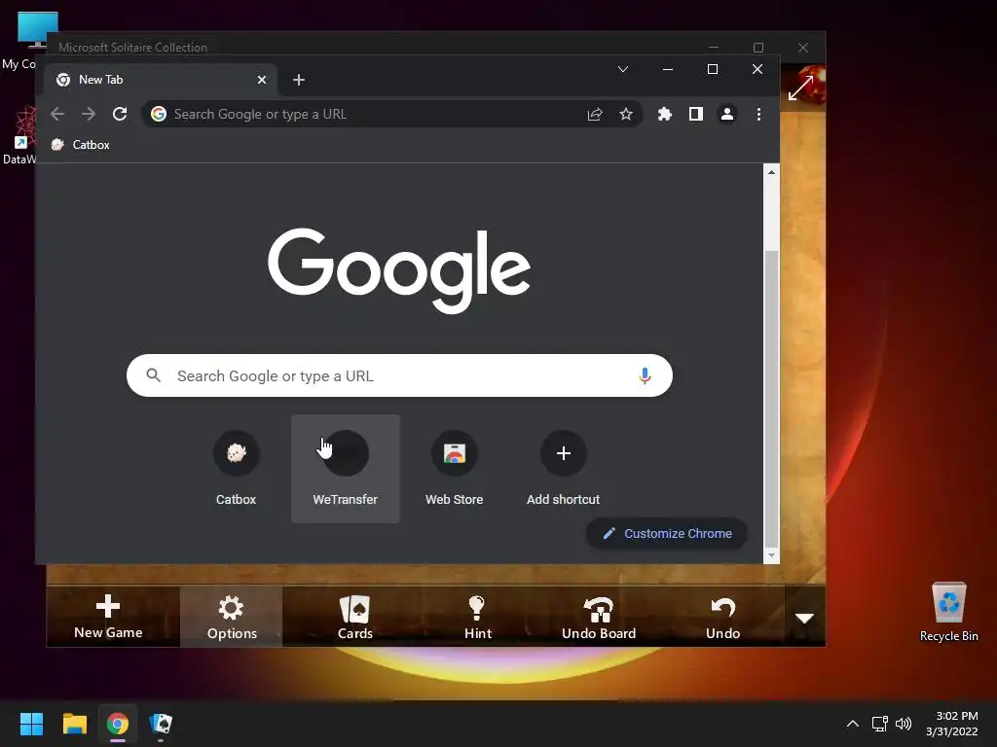Start voice search with microphone icon

tap(645, 375)
